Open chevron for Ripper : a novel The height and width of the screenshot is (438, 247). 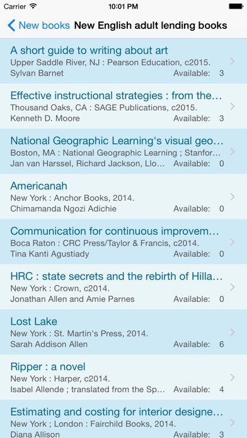pos(232,378)
